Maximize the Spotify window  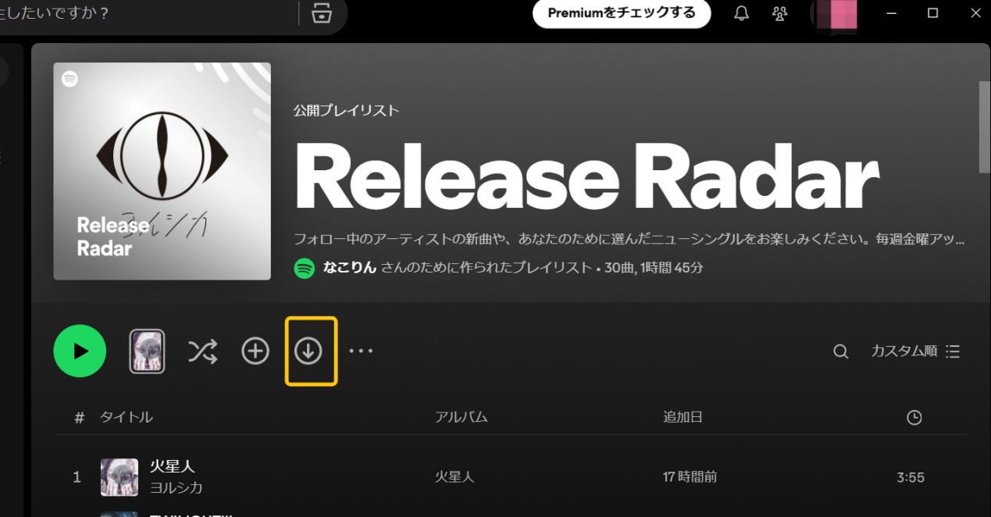point(932,13)
